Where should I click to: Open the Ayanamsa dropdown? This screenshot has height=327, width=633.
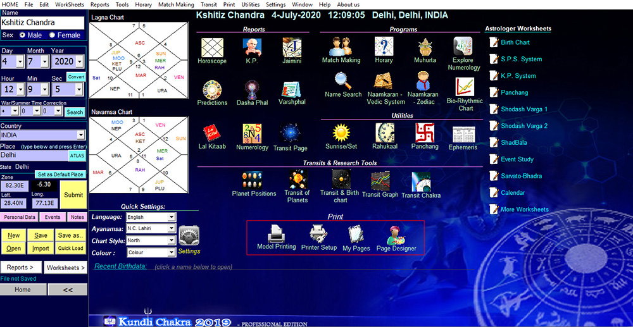click(x=172, y=228)
